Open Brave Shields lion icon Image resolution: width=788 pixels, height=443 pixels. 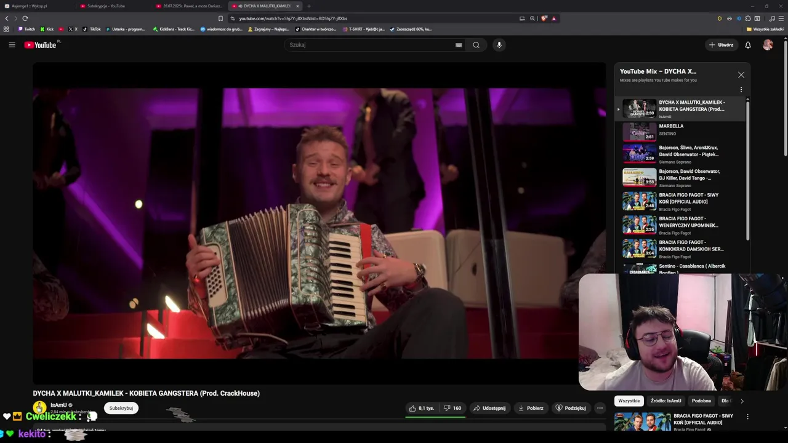point(544,18)
